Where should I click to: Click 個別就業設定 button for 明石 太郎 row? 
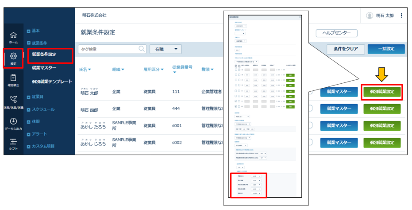(x=382, y=92)
